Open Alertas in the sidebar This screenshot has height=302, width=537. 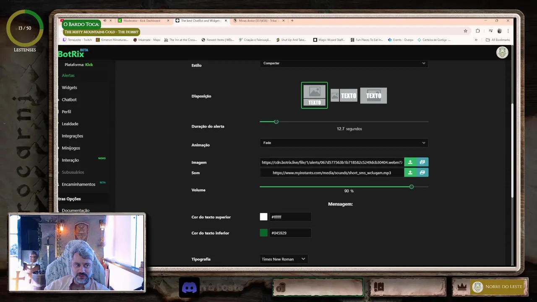click(x=68, y=75)
